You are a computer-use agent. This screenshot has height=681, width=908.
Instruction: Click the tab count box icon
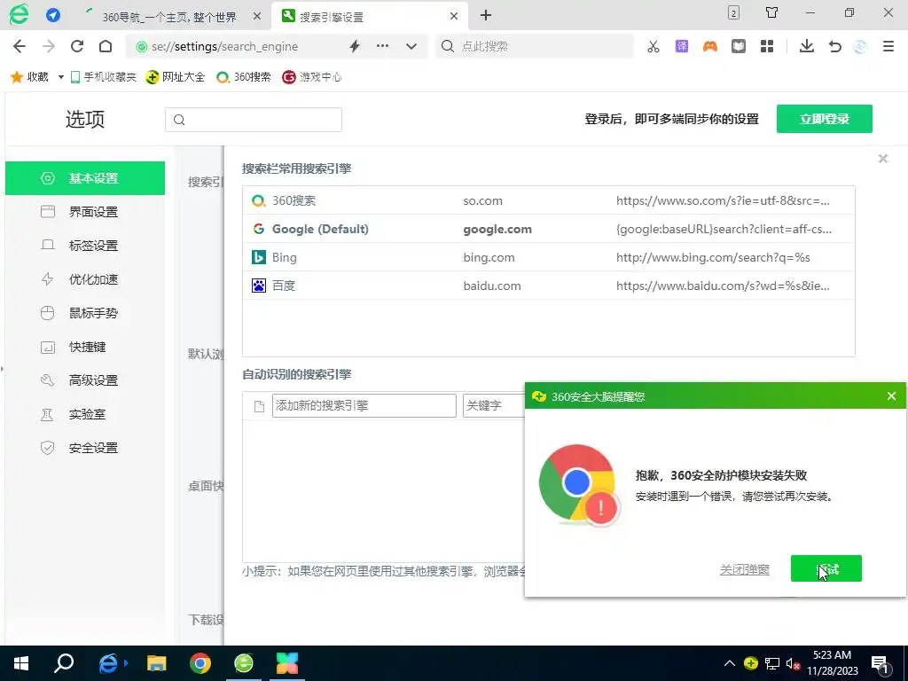(733, 12)
